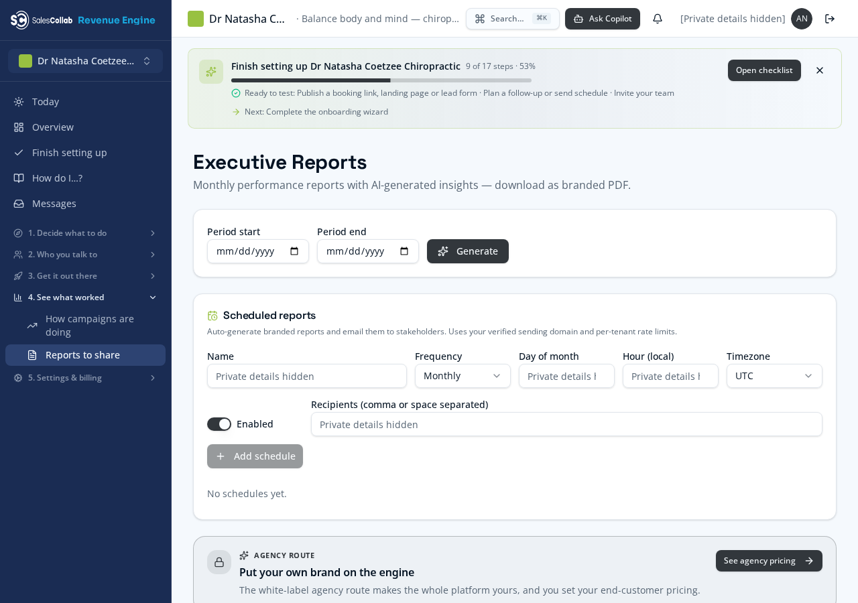Click the Finish setting up checkmark icon

[x=19, y=153]
